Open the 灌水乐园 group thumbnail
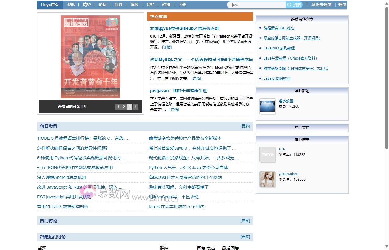The height and width of the screenshot is (250, 389). point(267,106)
